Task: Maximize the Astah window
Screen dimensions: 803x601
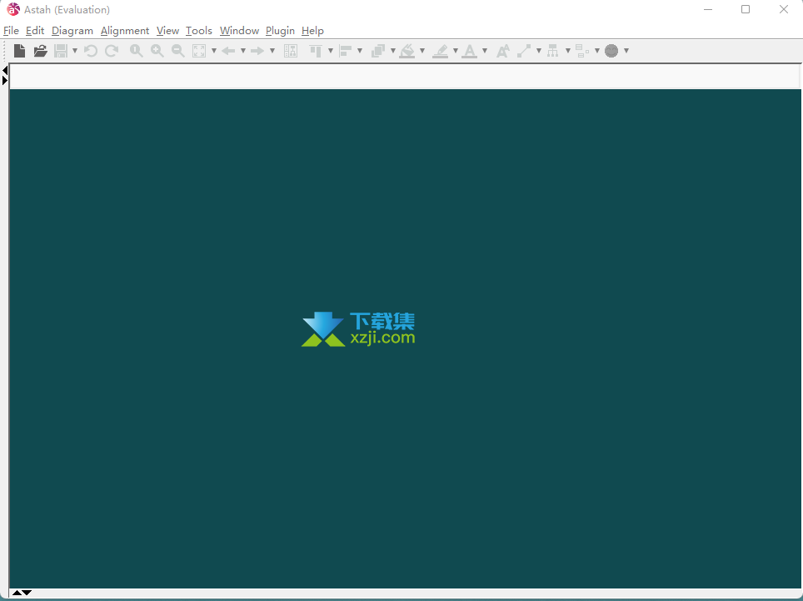Action: 746,9
